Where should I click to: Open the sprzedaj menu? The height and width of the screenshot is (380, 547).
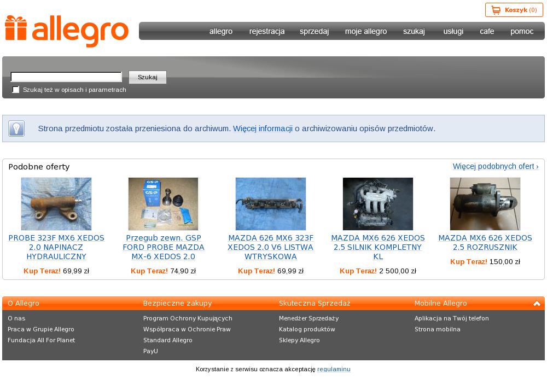point(315,31)
